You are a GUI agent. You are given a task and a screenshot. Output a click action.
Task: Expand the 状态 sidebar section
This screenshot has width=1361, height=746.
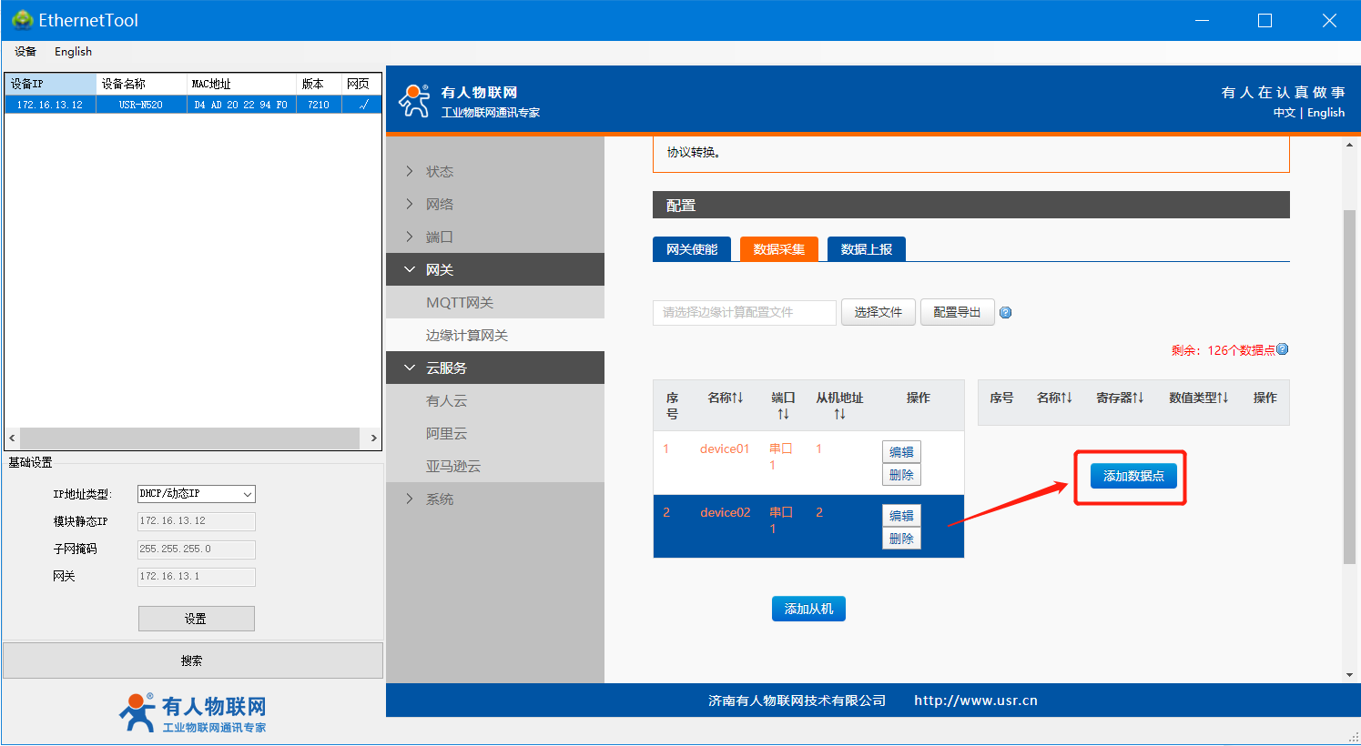pyautogui.click(x=439, y=171)
